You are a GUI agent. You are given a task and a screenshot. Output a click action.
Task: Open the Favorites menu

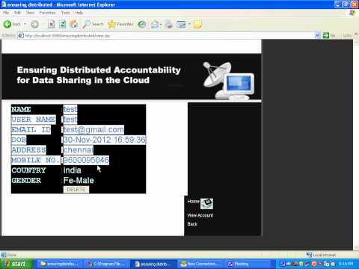(x=47, y=13)
